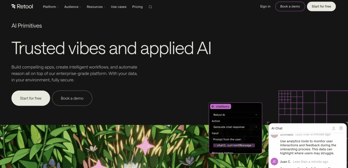Click the chatQuery sparkle icon

[213, 107]
